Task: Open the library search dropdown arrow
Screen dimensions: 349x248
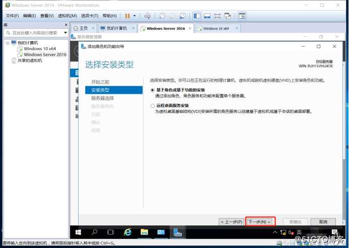Action: [65, 33]
